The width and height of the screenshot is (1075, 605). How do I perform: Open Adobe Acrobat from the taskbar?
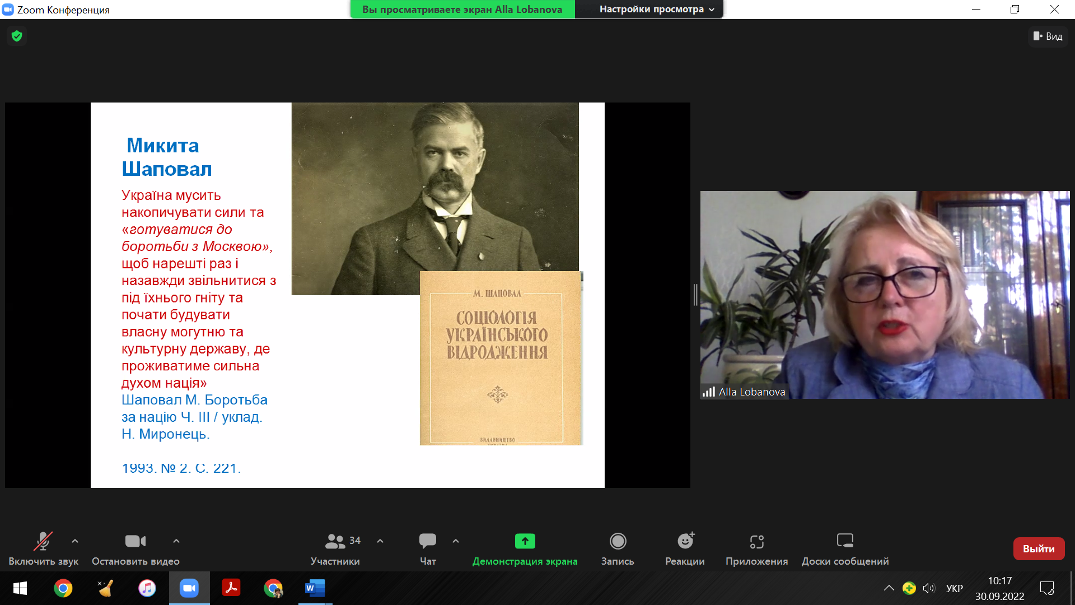pos(231,588)
